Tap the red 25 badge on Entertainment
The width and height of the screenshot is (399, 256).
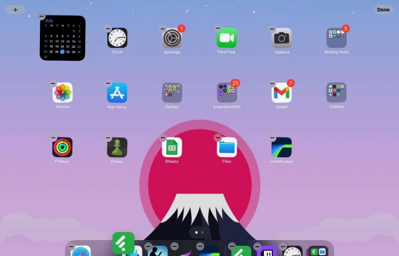coord(235,83)
